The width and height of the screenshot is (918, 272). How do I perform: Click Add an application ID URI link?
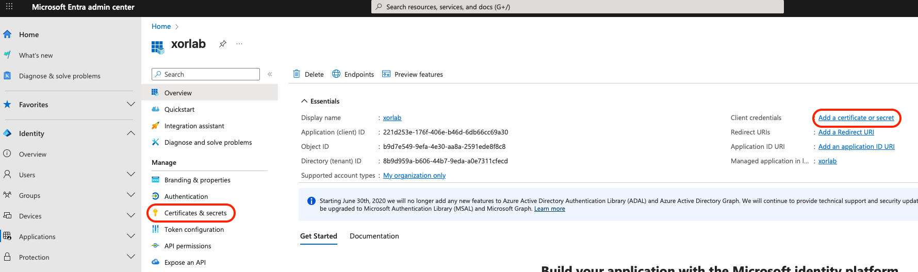click(x=857, y=146)
